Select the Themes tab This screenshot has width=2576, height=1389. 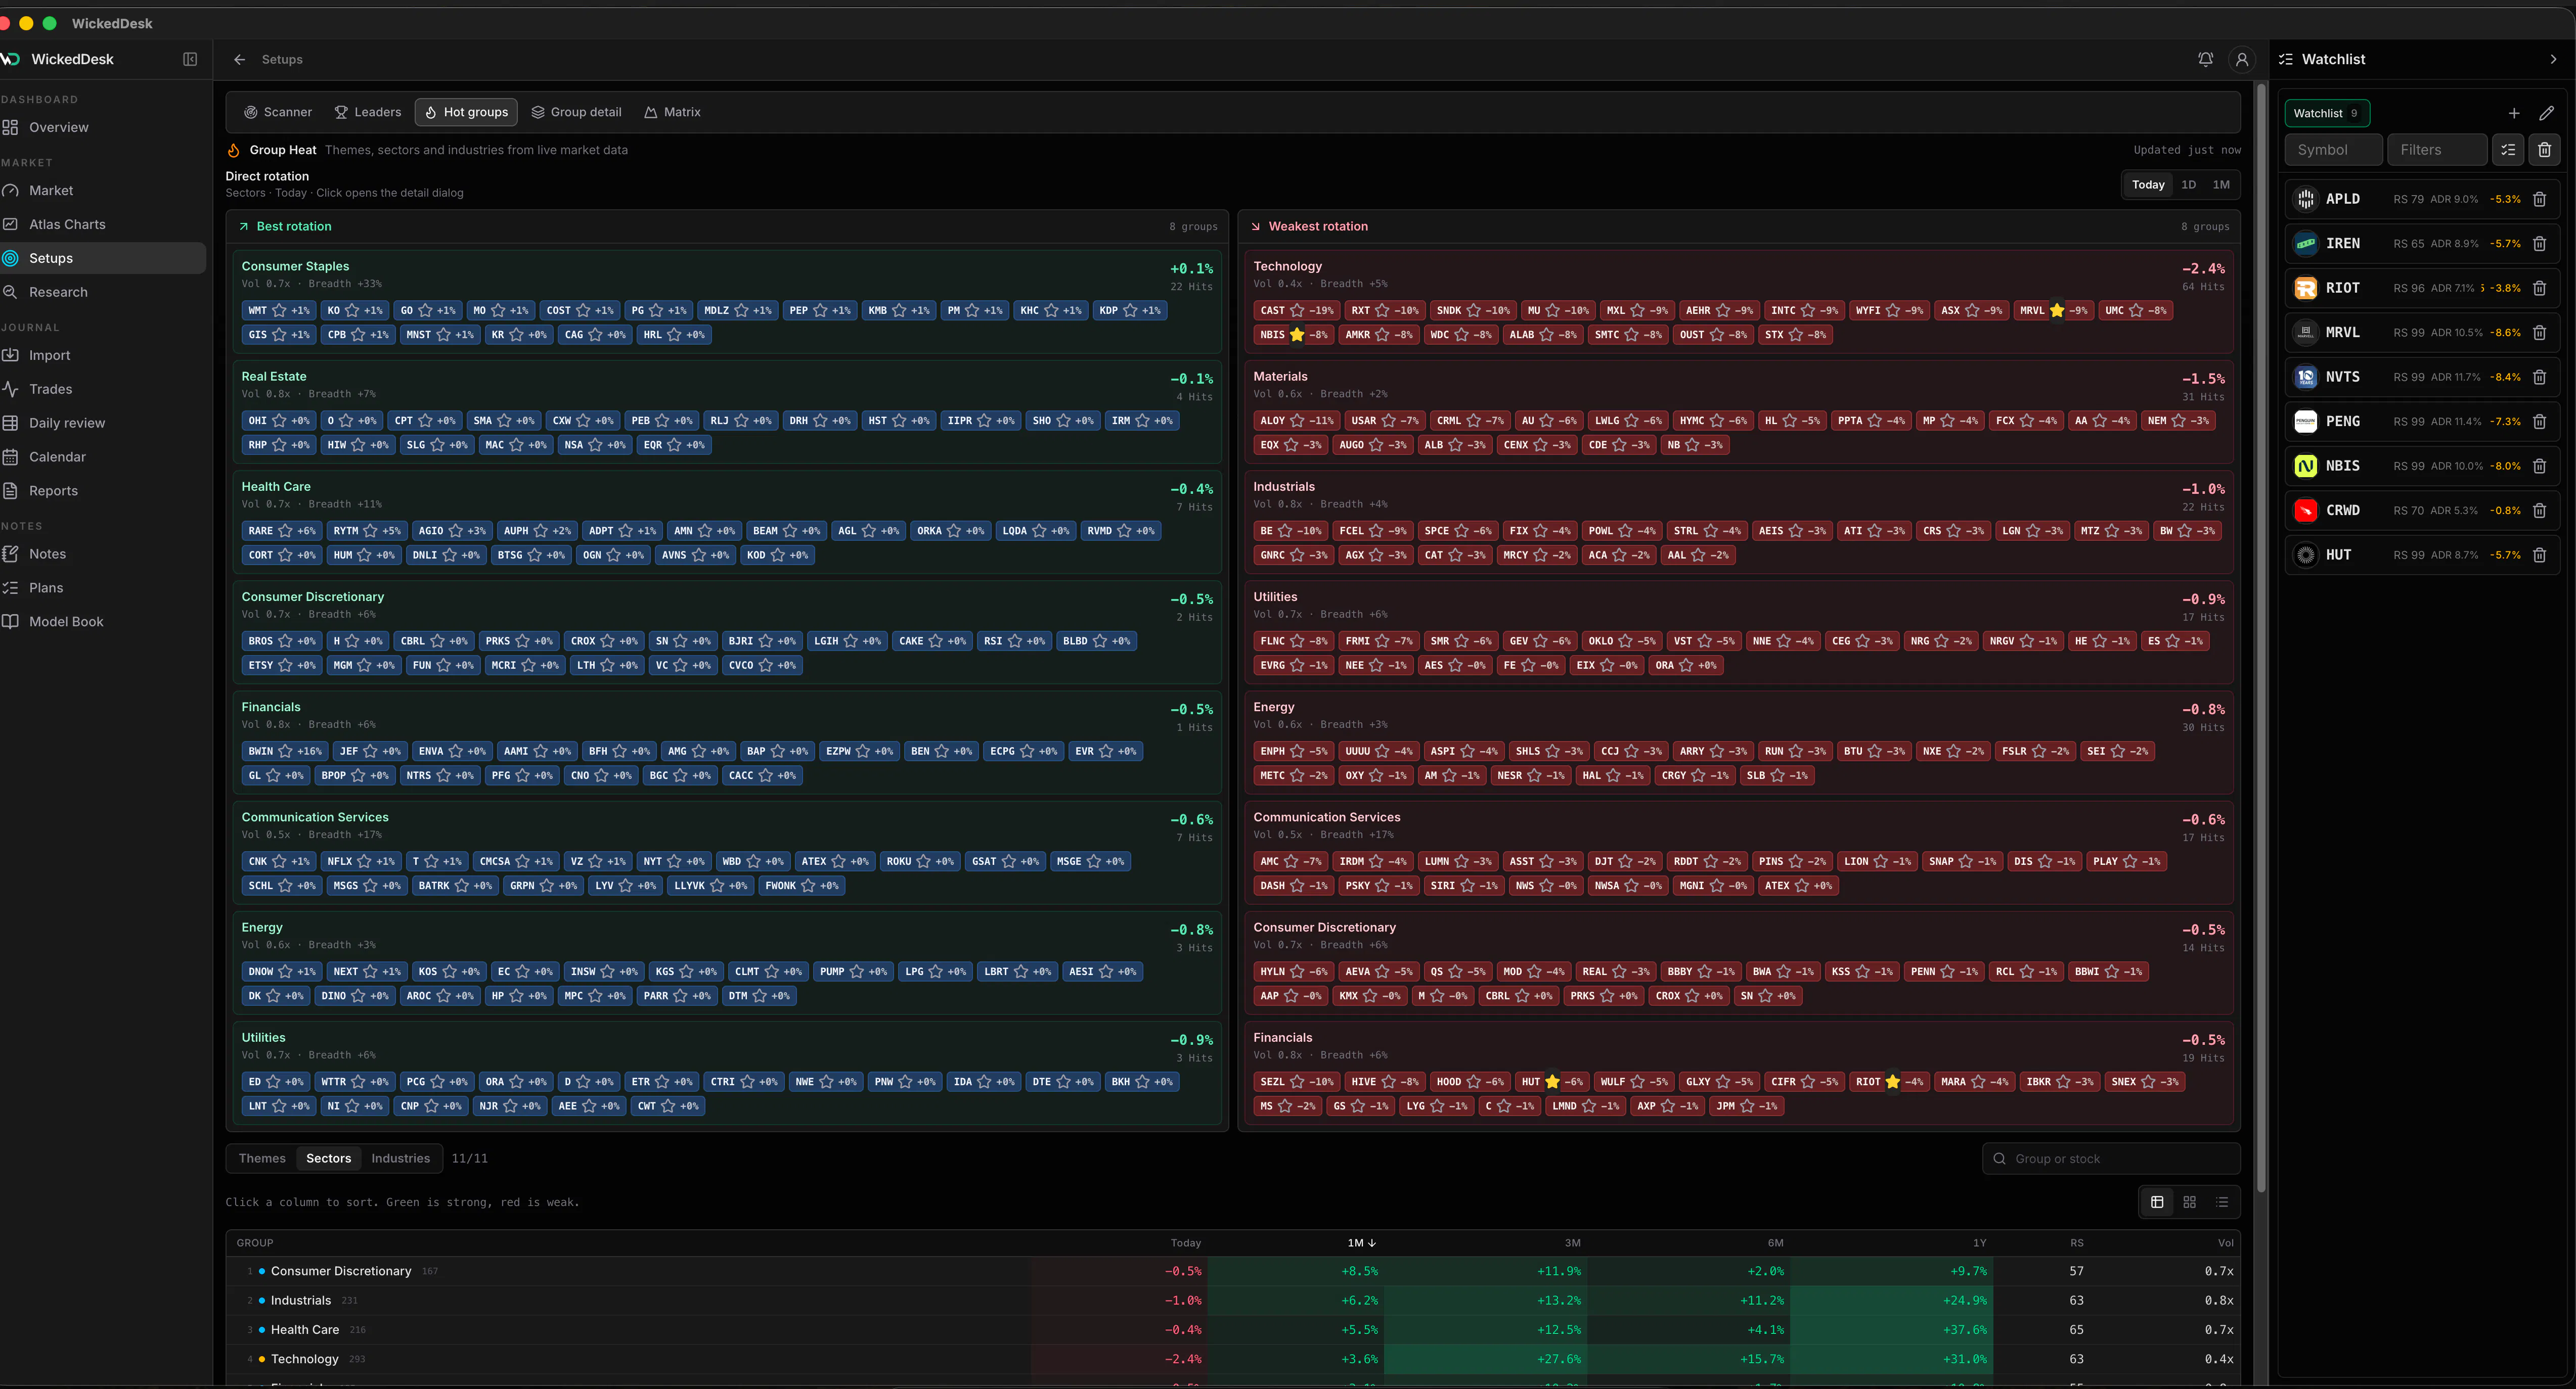[262, 1159]
